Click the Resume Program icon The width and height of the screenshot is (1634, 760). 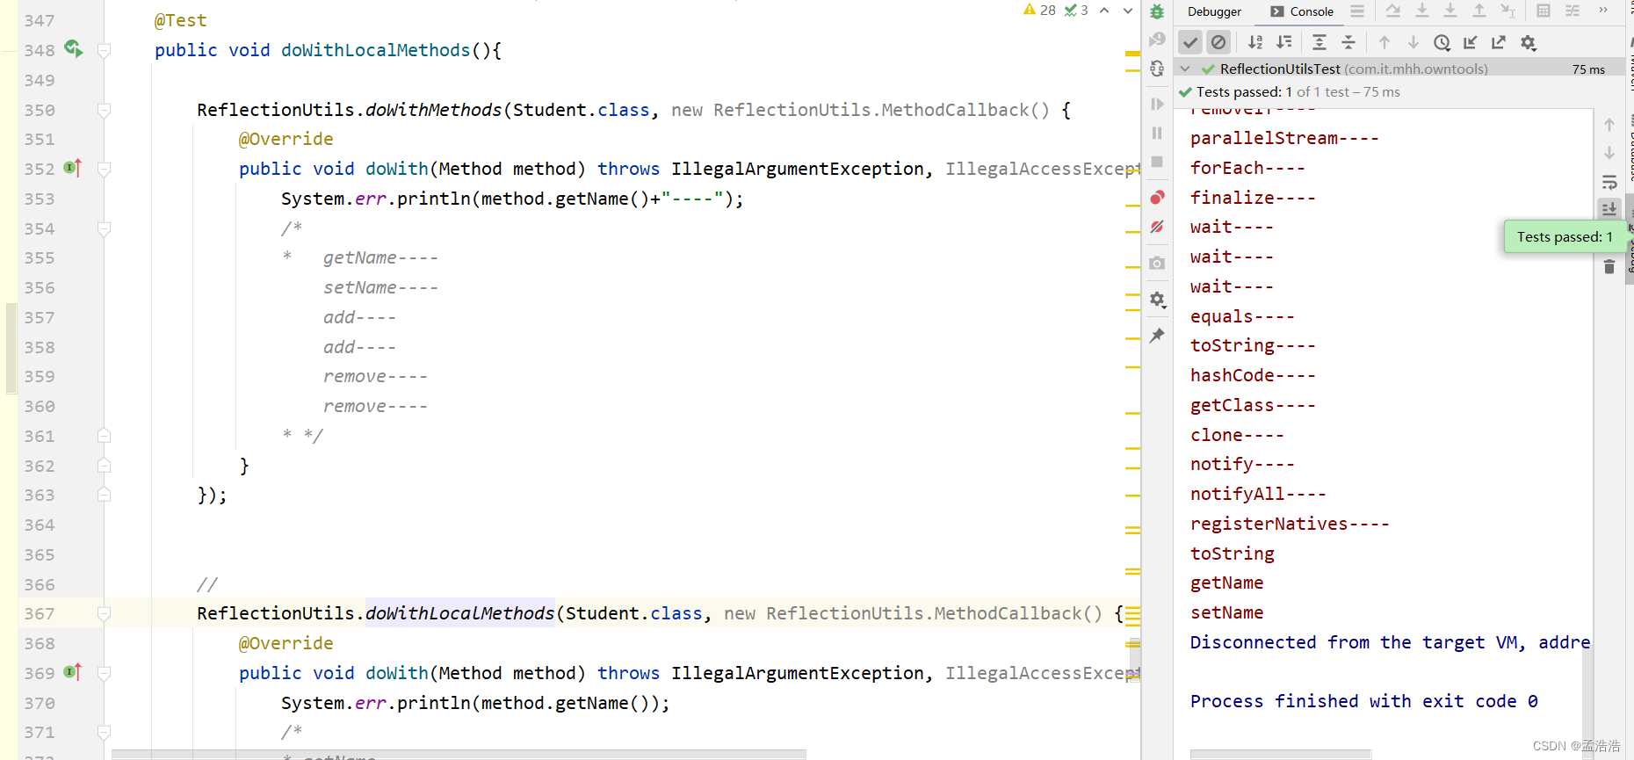pyautogui.click(x=1157, y=104)
